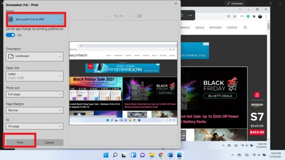Click the tab search chevron in browser
Viewport: 285px width, 160px height.
click(240, 9)
